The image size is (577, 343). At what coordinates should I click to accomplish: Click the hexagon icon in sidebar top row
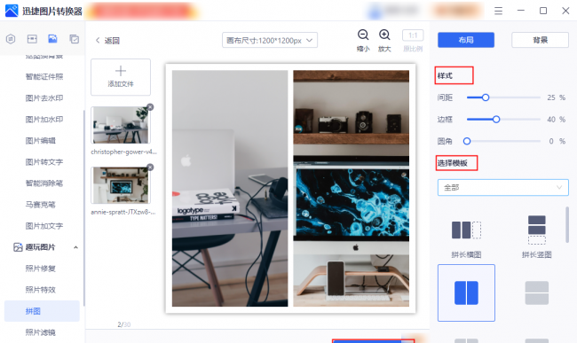click(x=11, y=39)
